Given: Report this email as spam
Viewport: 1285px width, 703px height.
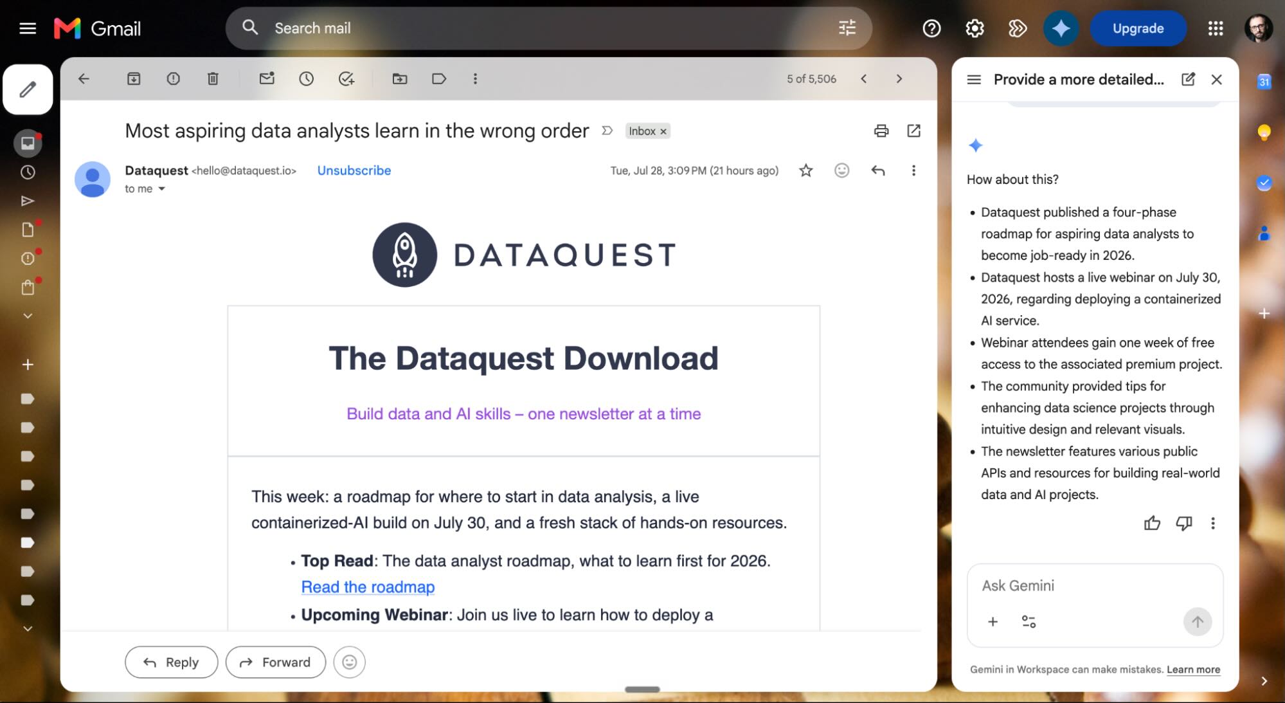Looking at the screenshot, I should click(x=173, y=79).
